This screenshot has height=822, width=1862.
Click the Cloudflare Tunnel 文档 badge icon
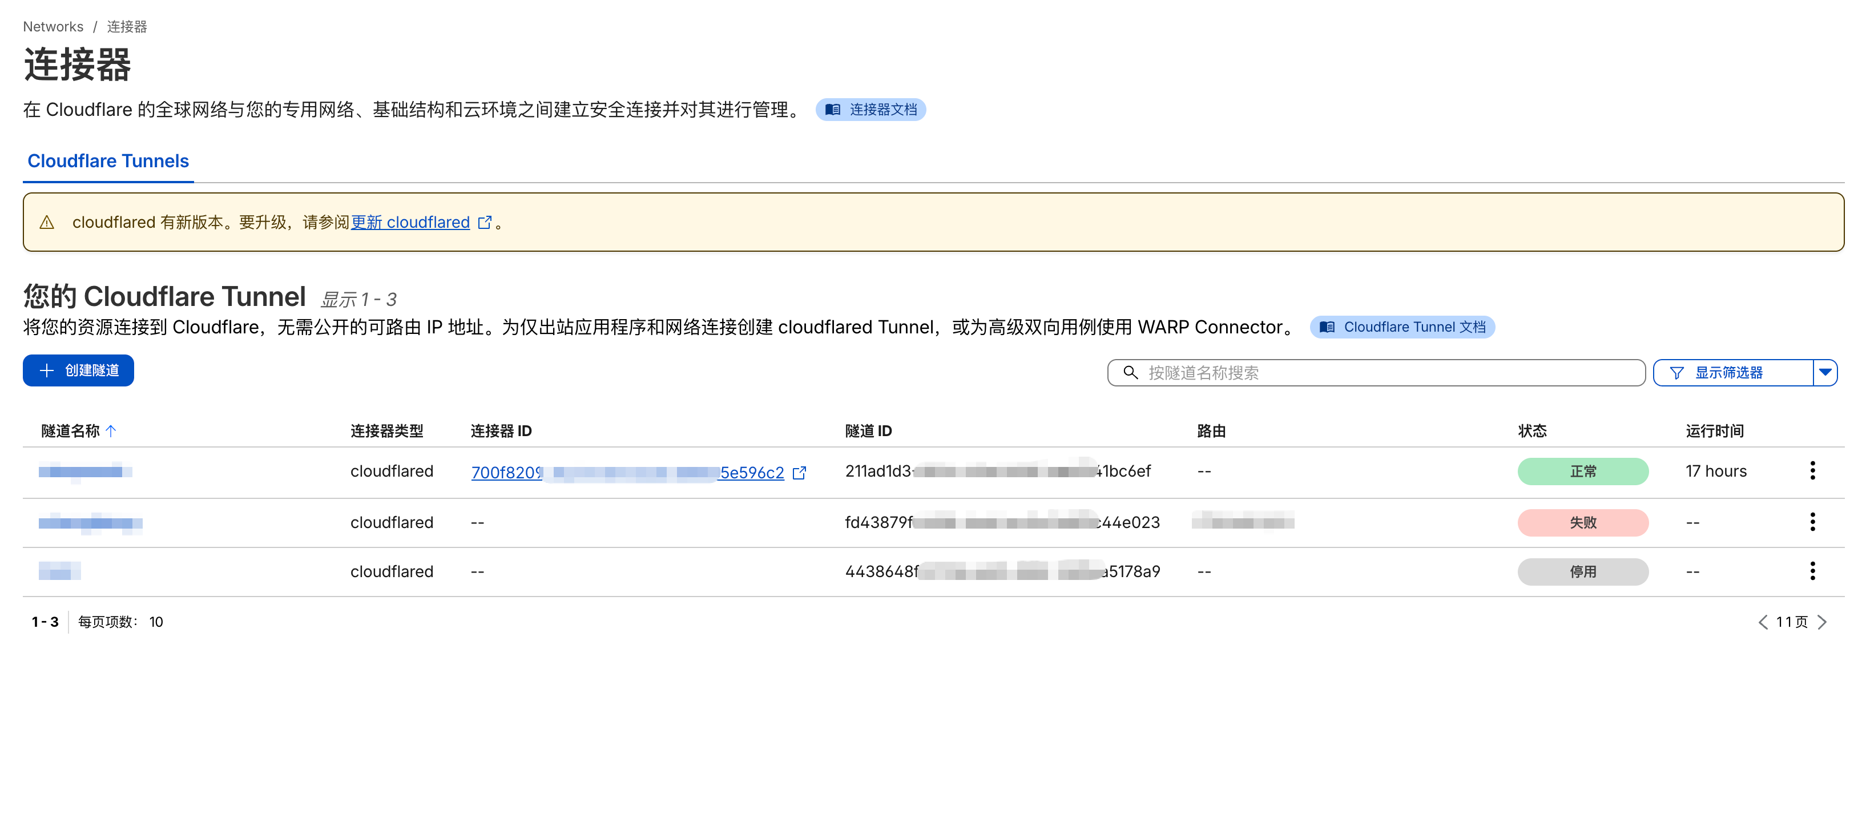1328,327
